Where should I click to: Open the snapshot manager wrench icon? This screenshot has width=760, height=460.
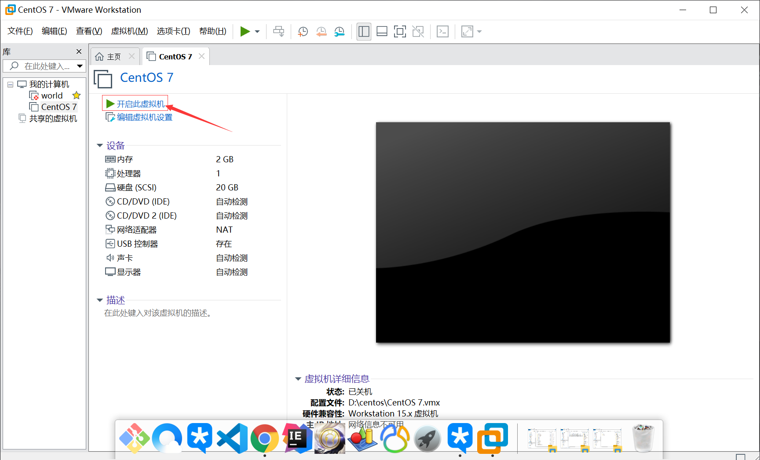[x=340, y=31]
